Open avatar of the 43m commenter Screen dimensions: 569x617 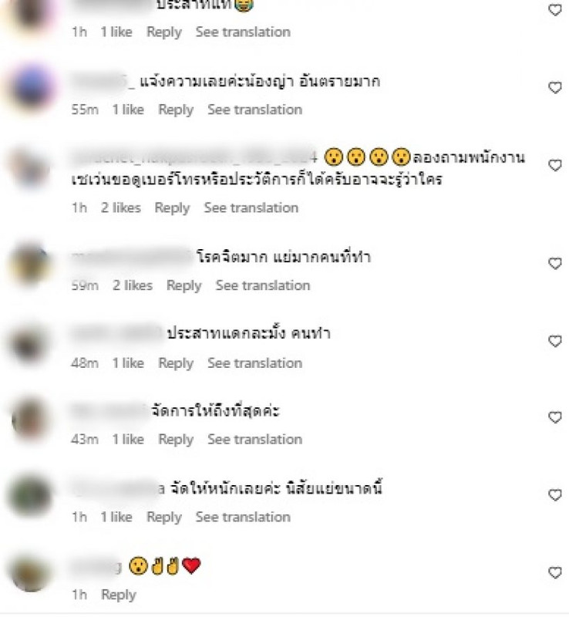click(31, 419)
